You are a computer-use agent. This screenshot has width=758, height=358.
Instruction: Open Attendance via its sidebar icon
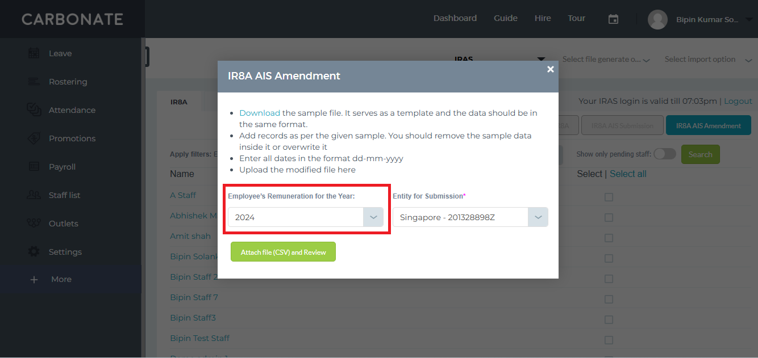pyautogui.click(x=34, y=109)
